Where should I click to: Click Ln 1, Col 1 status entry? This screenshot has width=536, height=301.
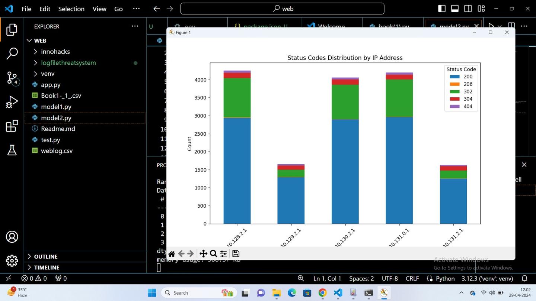click(x=327, y=278)
